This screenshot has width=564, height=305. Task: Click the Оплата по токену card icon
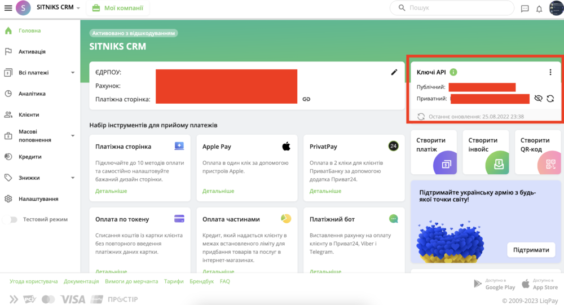[179, 219]
